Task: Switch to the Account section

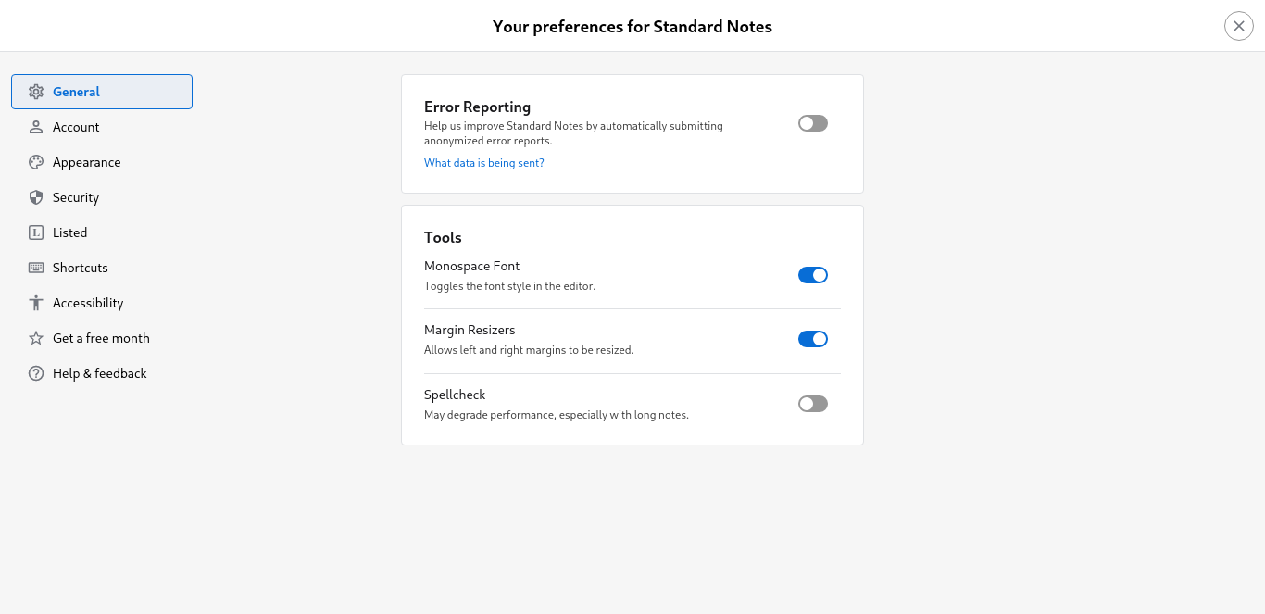Action: [x=76, y=127]
